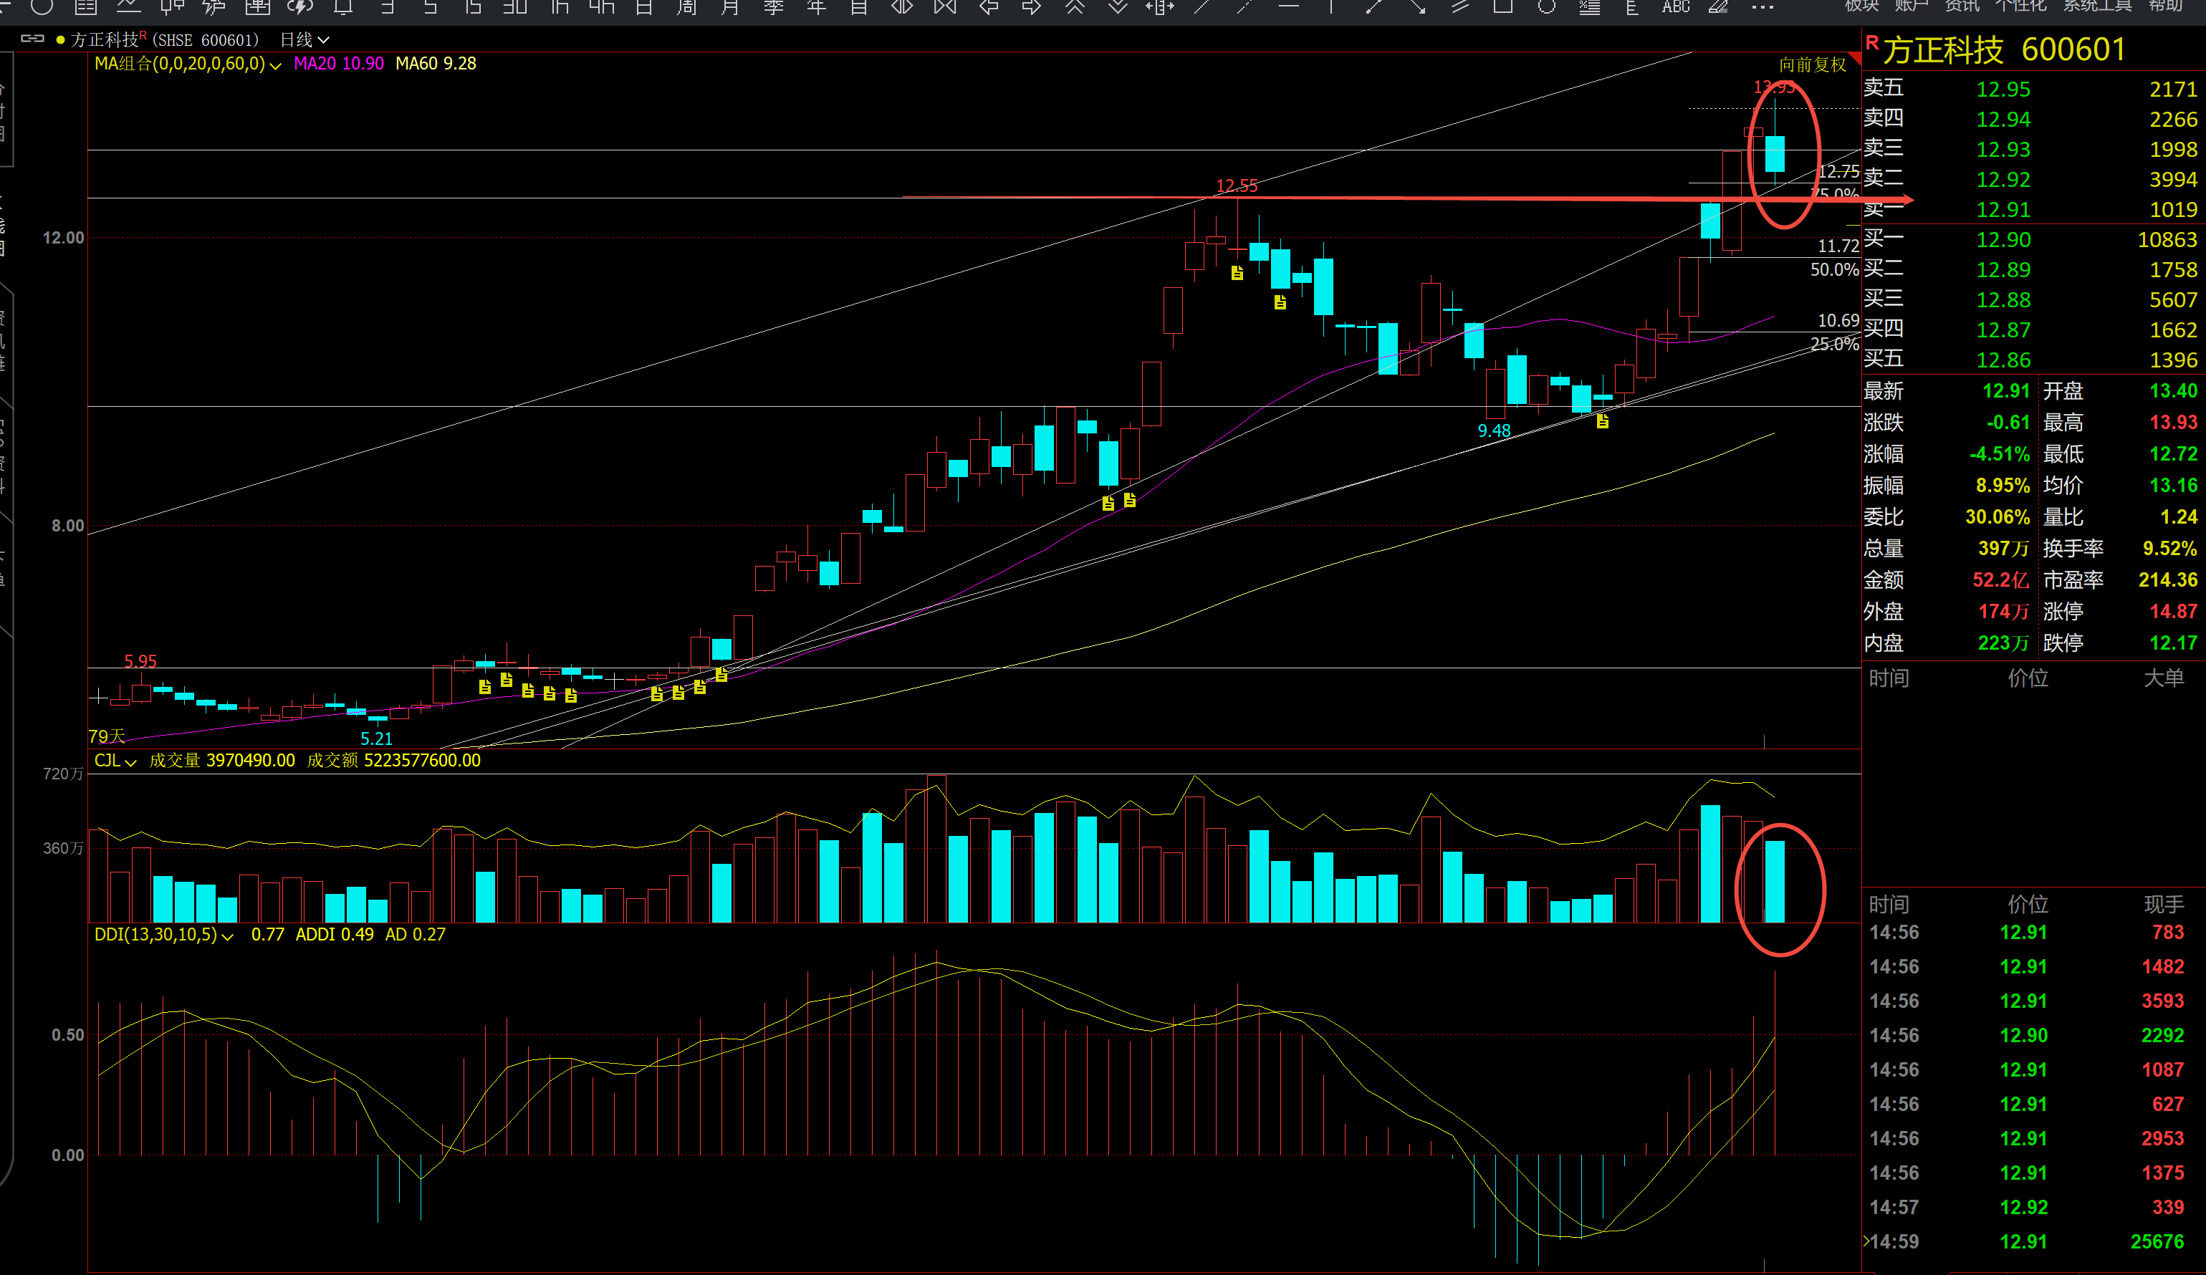Toggle the quarterly (季) period button

click(773, 7)
